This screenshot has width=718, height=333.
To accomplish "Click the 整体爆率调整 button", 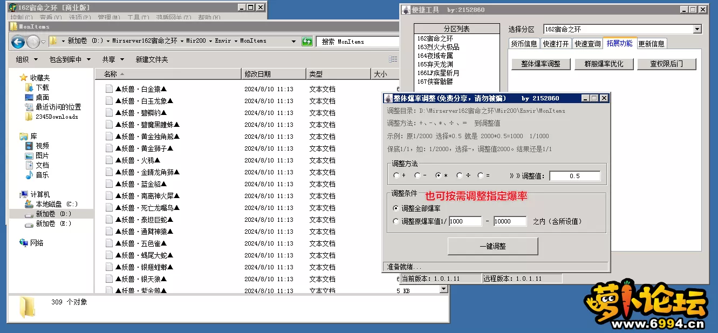I will coord(541,64).
